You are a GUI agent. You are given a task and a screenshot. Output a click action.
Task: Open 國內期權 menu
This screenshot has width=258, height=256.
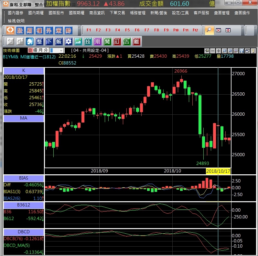[x=36, y=13]
